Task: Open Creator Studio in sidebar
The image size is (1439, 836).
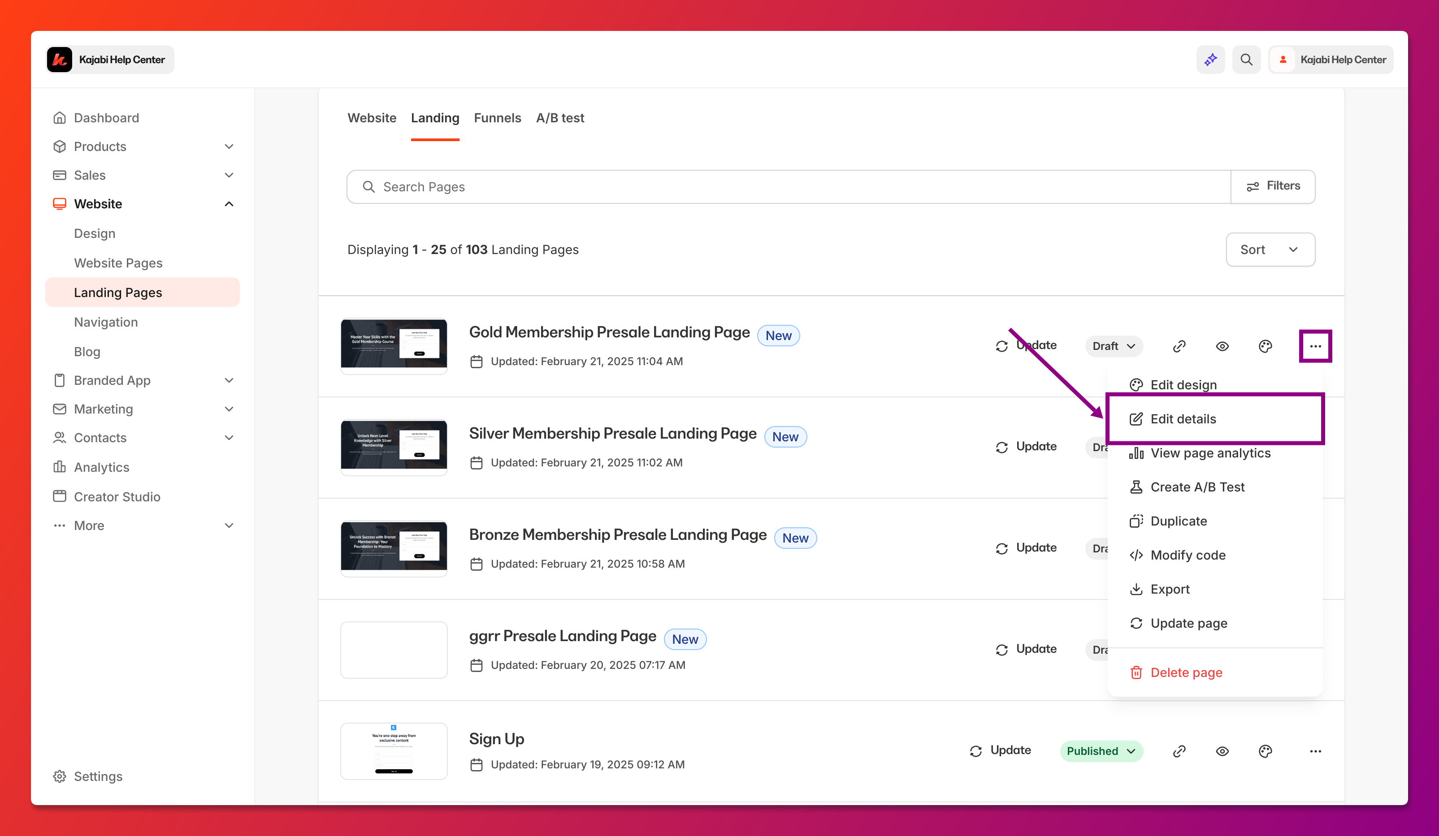Action: pyautogui.click(x=117, y=496)
